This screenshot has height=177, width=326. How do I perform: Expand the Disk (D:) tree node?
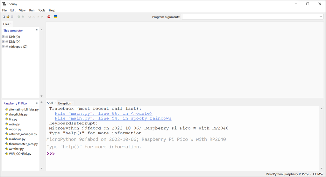3,42
